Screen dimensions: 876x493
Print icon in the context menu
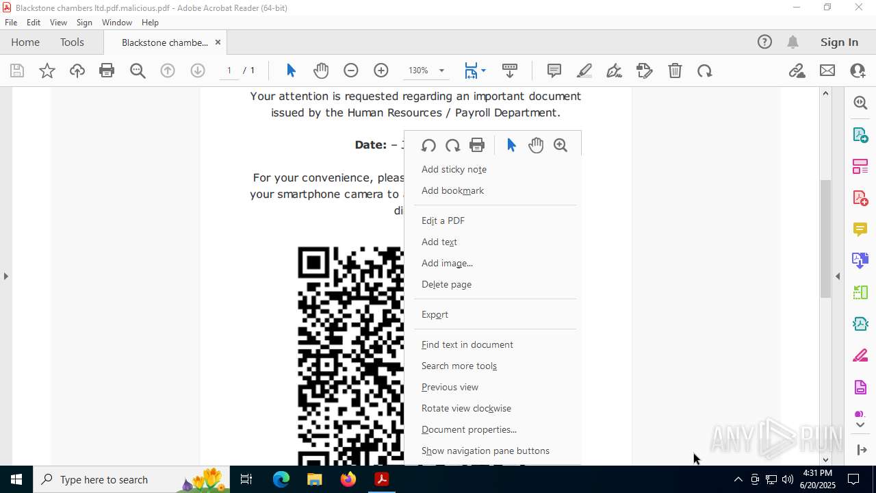tap(477, 145)
